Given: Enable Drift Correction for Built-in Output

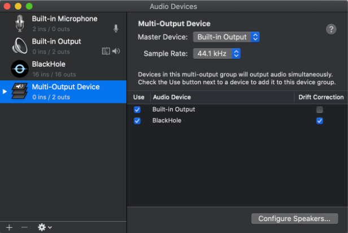Looking at the screenshot, I should pyautogui.click(x=320, y=109).
